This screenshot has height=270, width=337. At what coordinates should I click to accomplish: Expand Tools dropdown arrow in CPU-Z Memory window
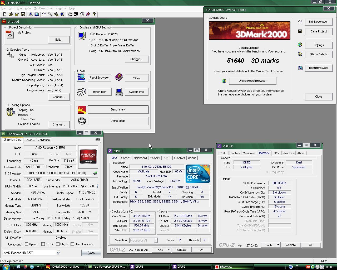pyautogui.click(x=278, y=245)
